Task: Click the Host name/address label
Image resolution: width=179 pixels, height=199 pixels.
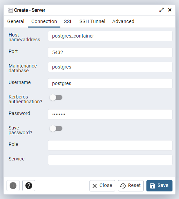Action: click(24, 37)
